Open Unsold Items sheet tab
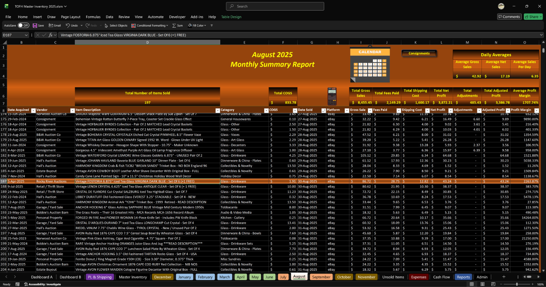Viewport: 546px width, 287px height. (x=393, y=277)
